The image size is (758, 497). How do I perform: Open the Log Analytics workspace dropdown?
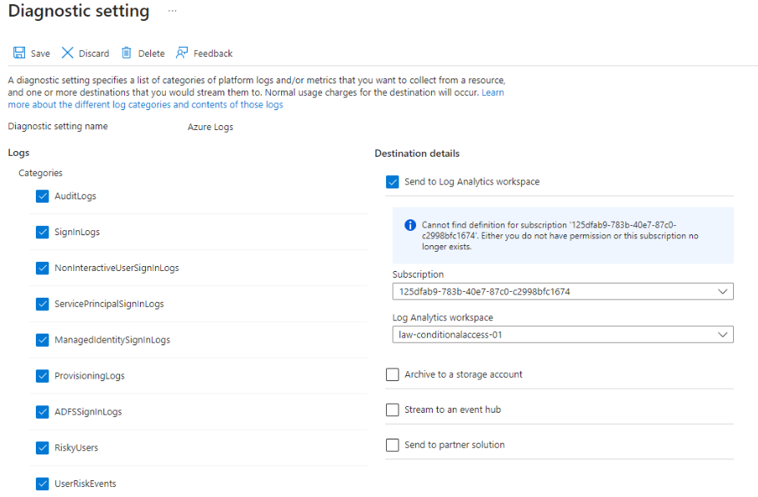point(563,334)
